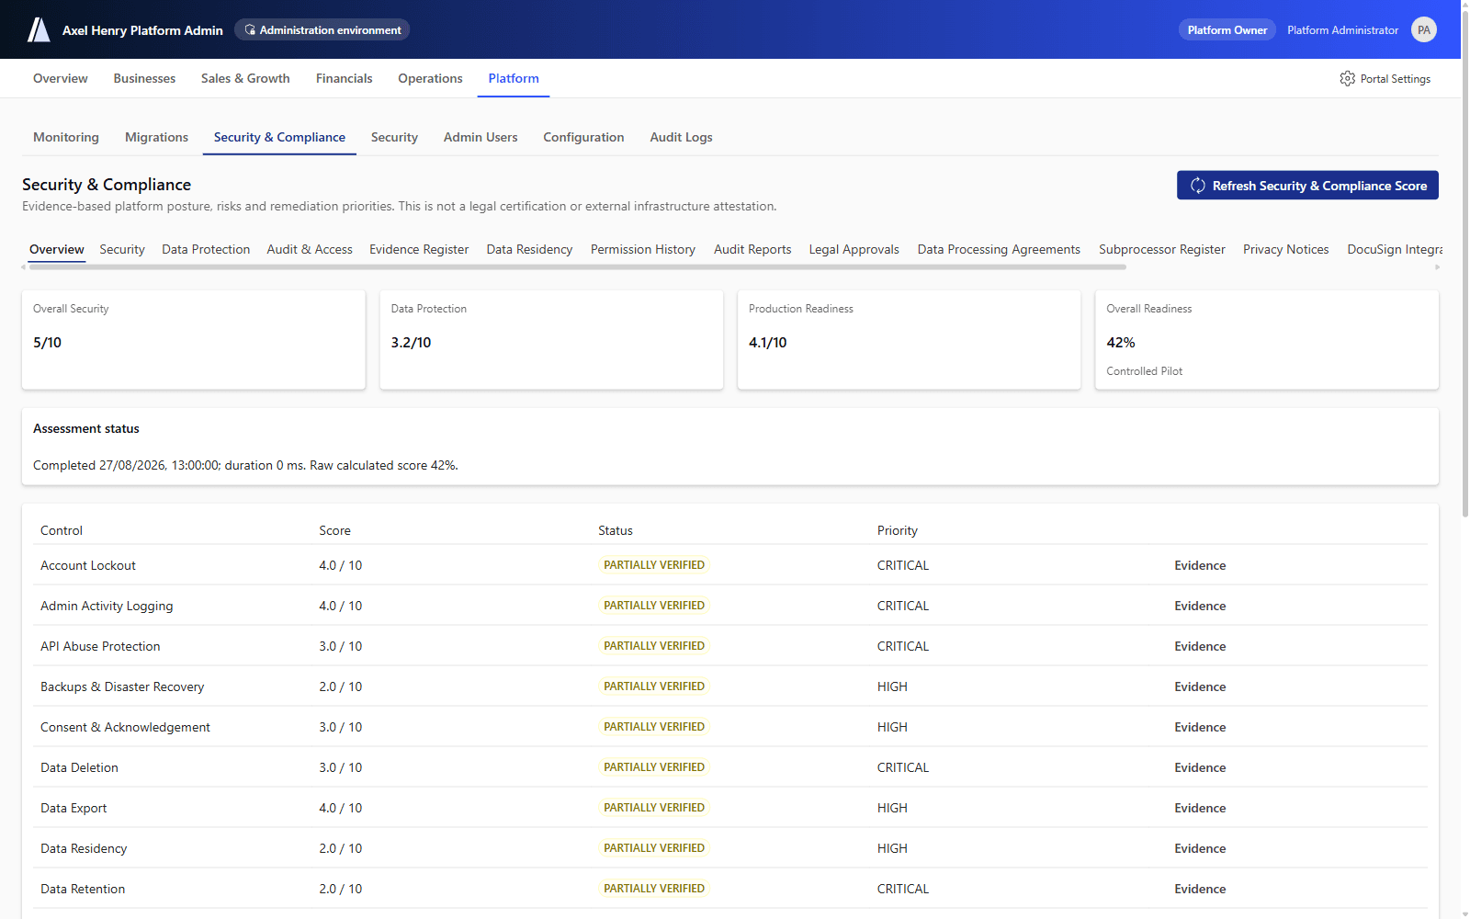1470x919 pixels.
Task: Open the Evidence Register tab
Action: (419, 250)
